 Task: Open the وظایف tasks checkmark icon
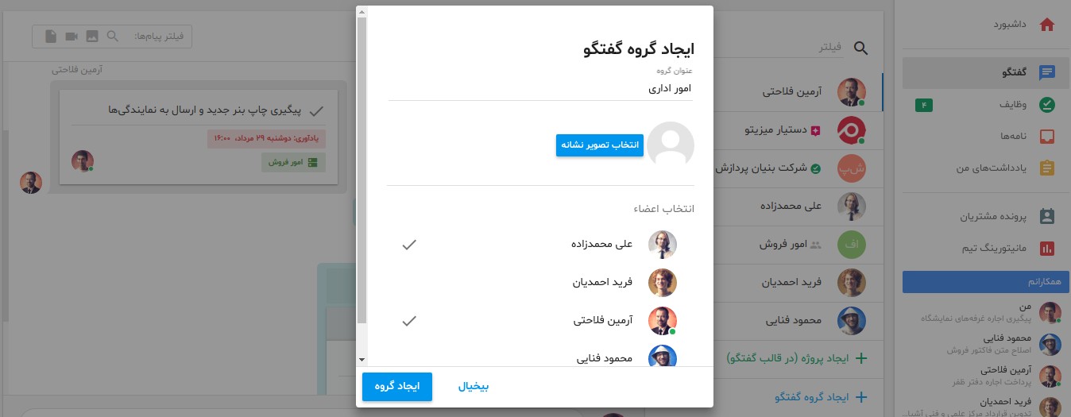(x=1047, y=104)
